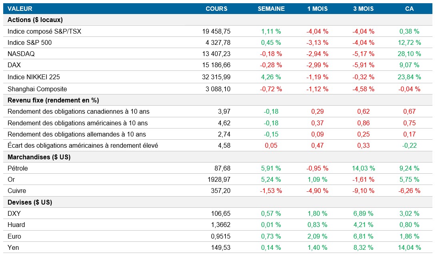Image resolution: width=436 pixels, height=255 pixels.
Task: Click the Cuivre row label
Action: coord(17,191)
